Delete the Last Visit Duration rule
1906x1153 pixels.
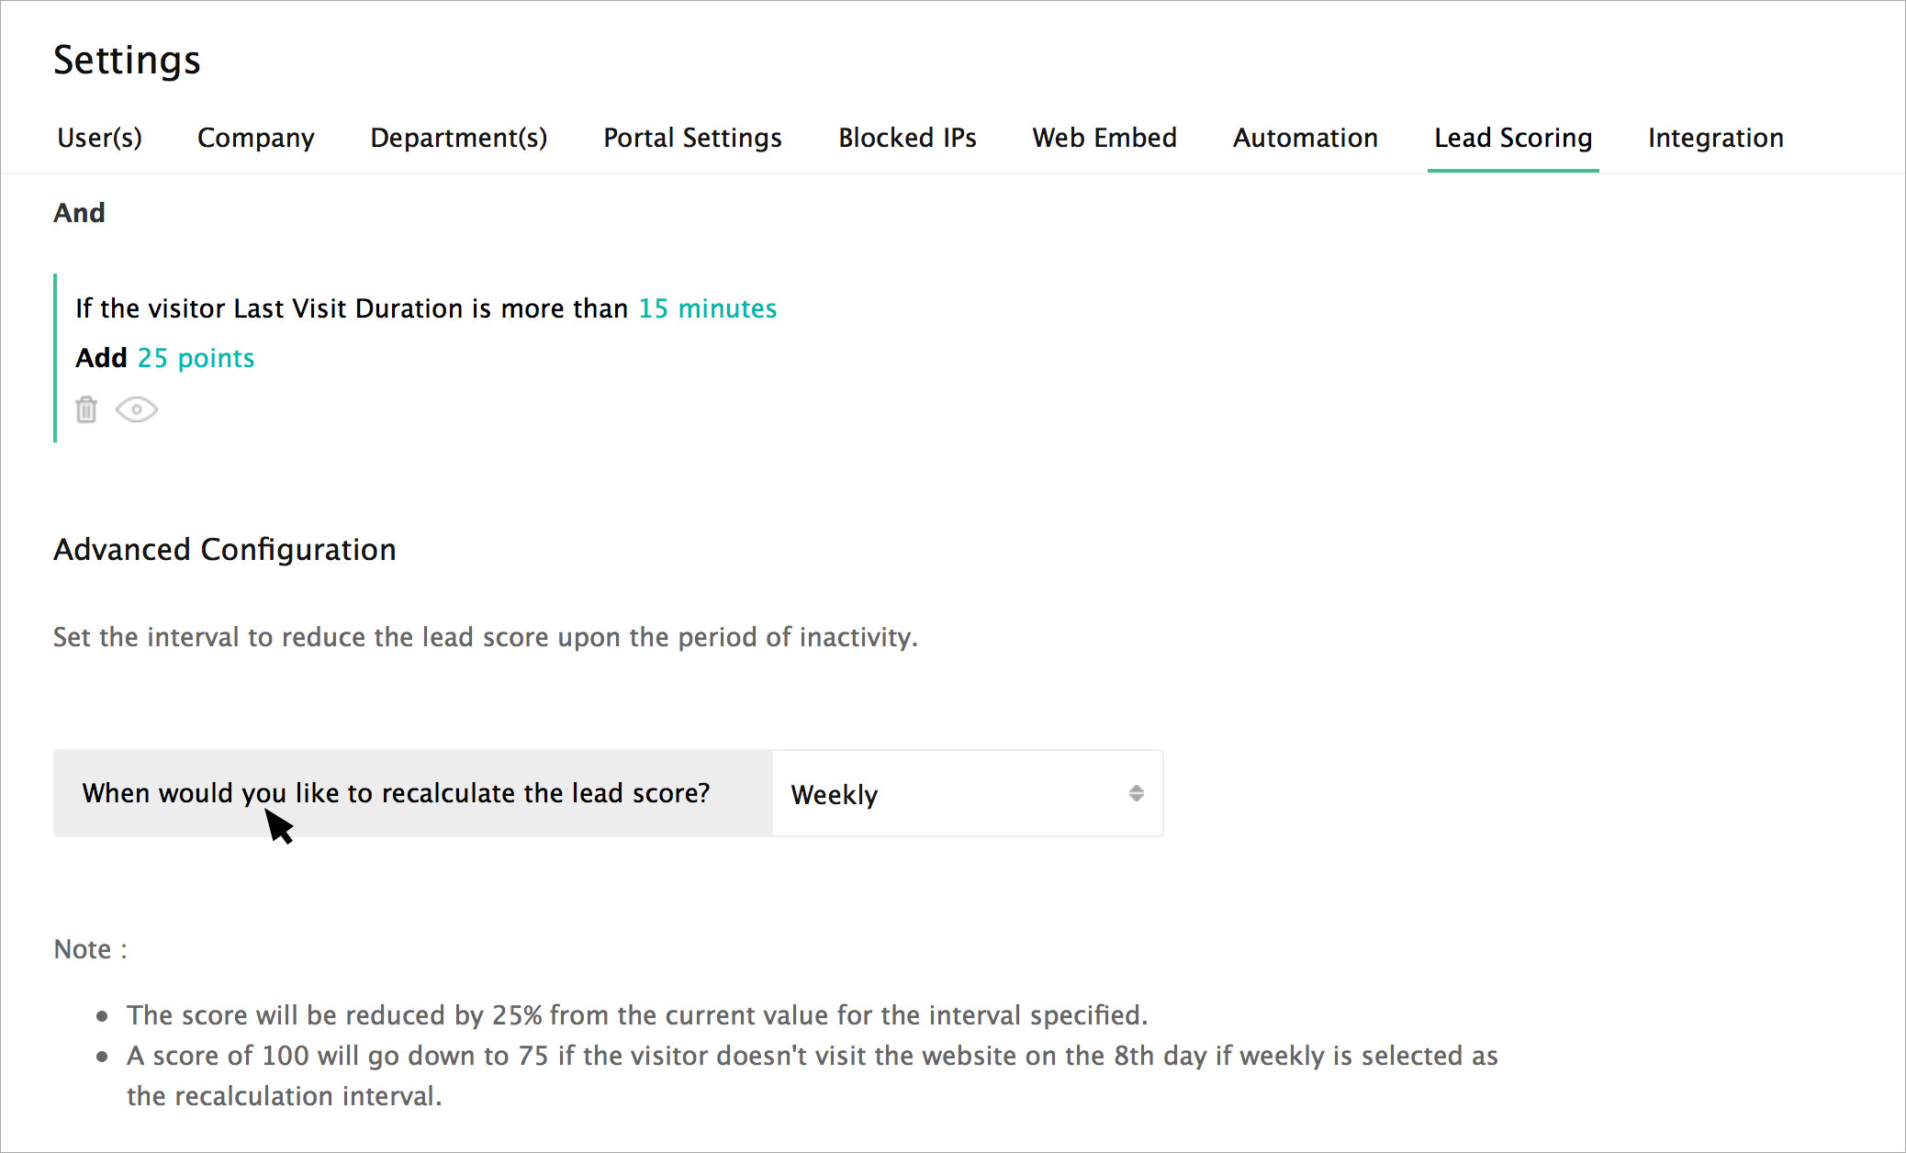point(86,409)
